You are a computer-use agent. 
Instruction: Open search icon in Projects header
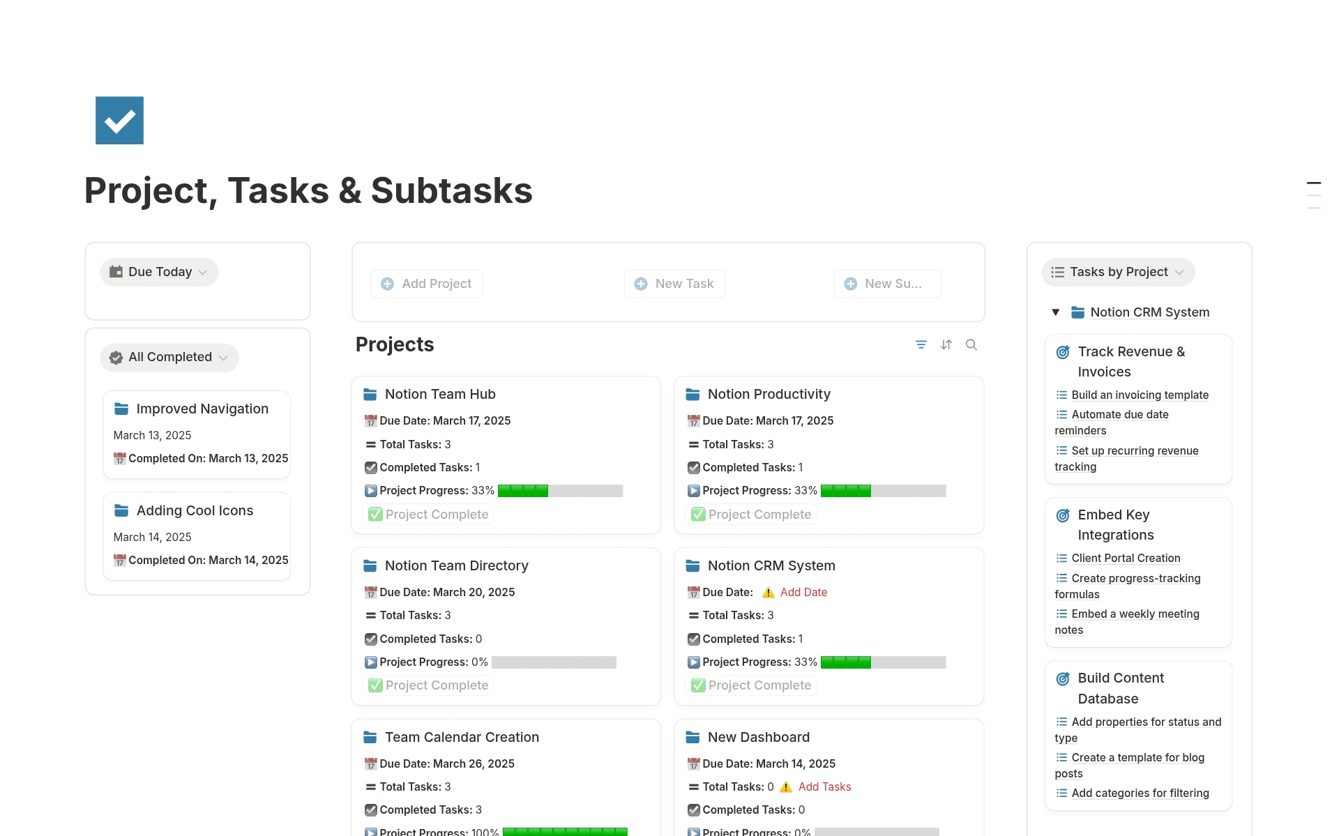pos(971,344)
